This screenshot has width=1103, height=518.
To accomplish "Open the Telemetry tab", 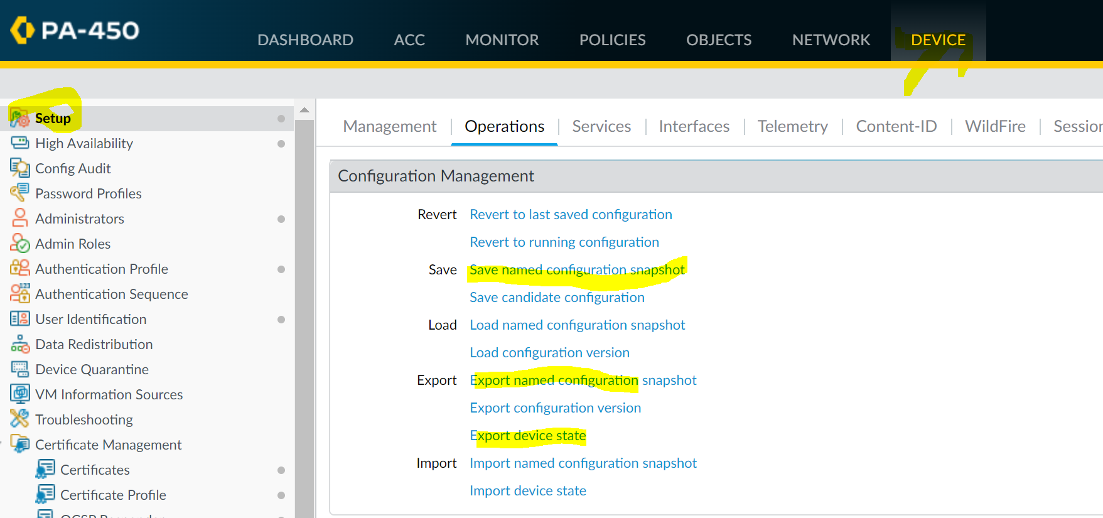I will [x=793, y=126].
